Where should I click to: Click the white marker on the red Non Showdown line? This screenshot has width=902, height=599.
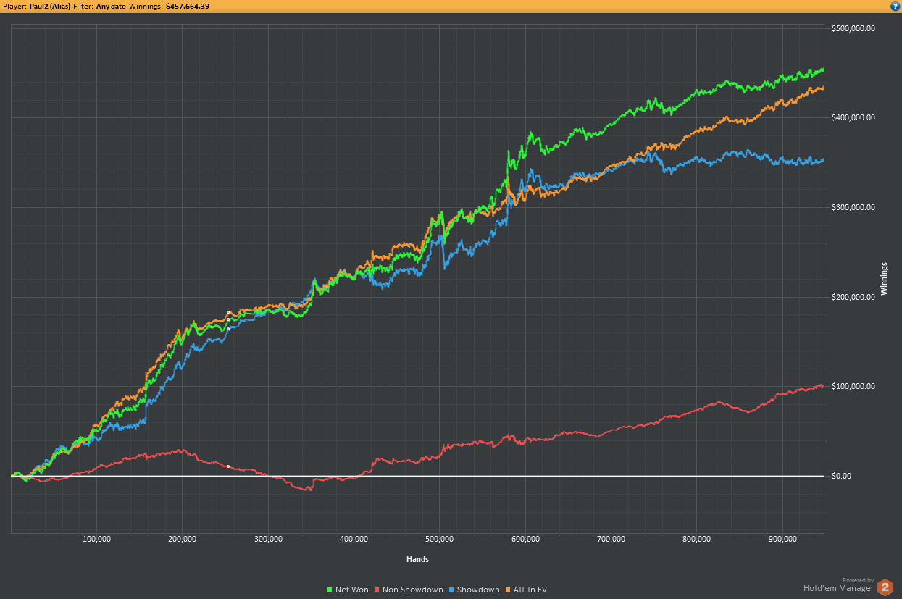coord(228,466)
